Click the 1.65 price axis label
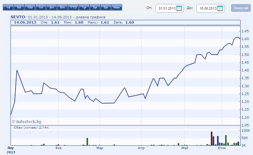The height and width of the screenshot is (155, 253). (x=245, y=31)
